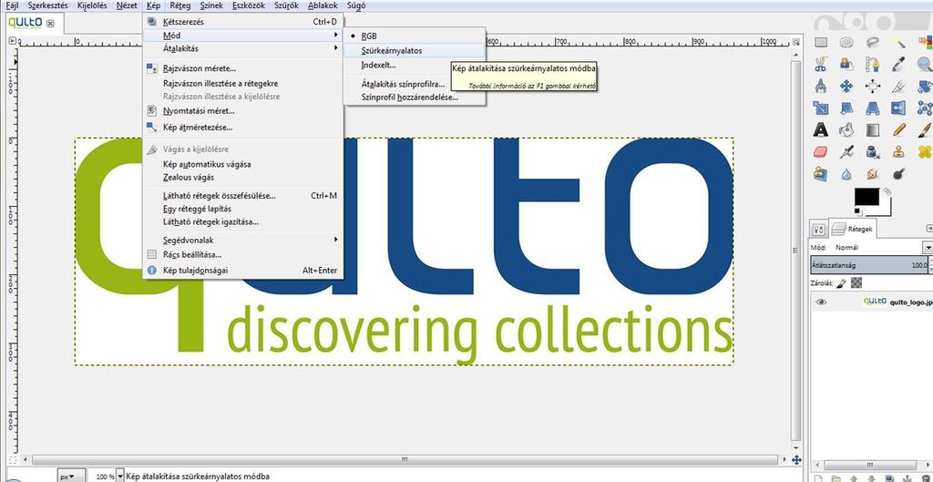This screenshot has height=482, width=933.
Task: Hide the quito_logo layer with eye icon
Action: coord(821,302)
